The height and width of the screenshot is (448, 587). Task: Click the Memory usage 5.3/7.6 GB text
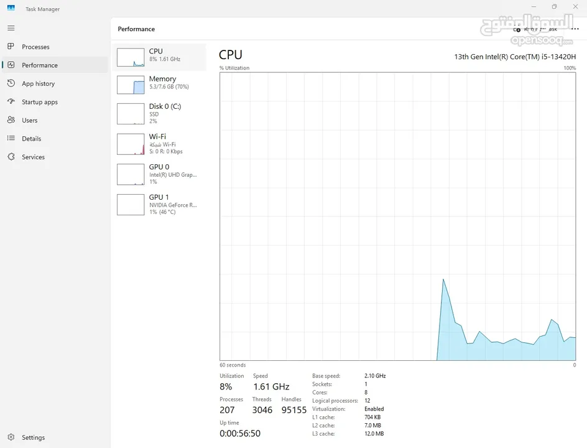point(169,87)
